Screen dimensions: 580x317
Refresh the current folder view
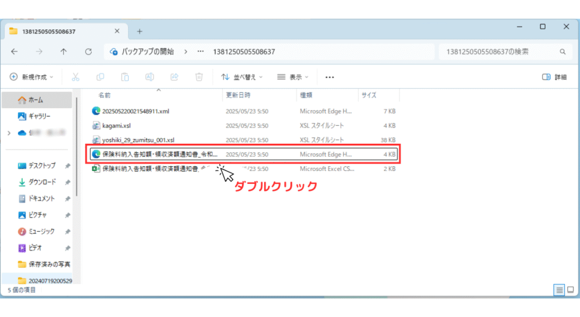(88, 52)
